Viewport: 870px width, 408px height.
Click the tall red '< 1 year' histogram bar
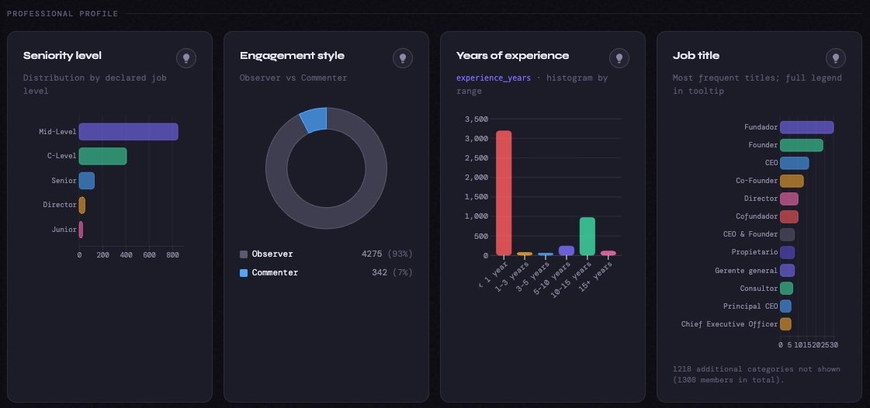click(504, 192)
